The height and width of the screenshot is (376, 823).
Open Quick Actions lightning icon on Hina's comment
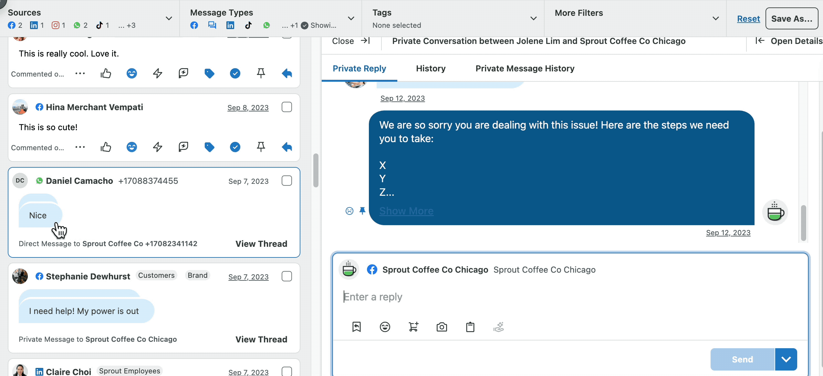click(157, 147)
